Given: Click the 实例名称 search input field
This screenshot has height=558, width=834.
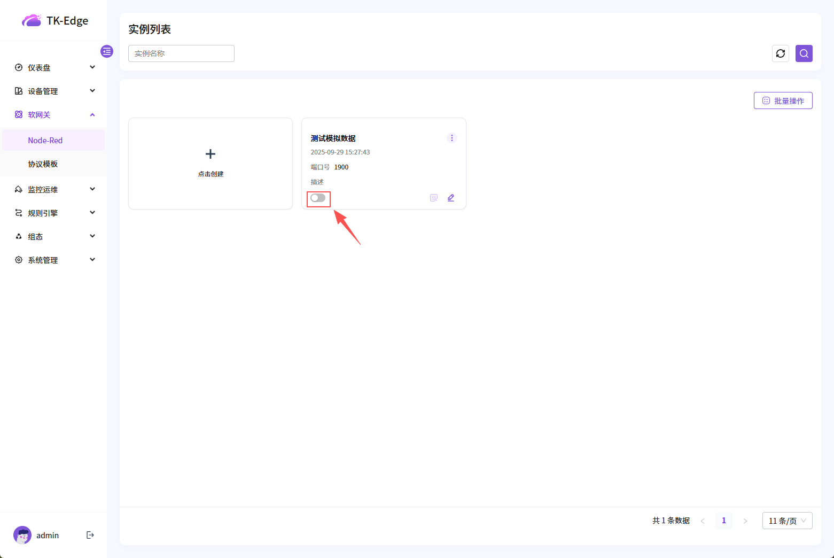Looking at the screenshot, I should click(x=181, y=53).
